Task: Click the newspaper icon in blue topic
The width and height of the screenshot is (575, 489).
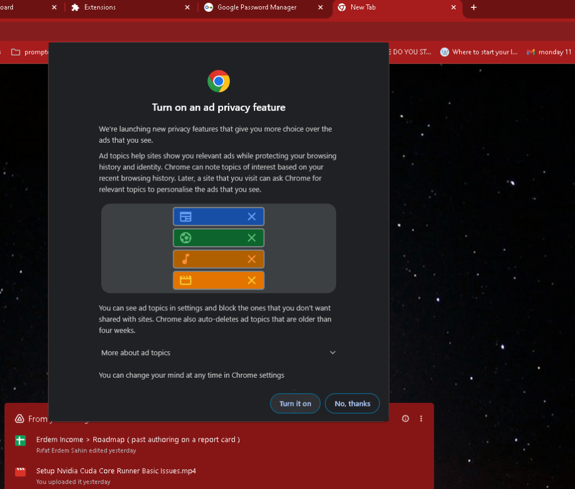Action: pyautogui.click(x=185, y=216)
